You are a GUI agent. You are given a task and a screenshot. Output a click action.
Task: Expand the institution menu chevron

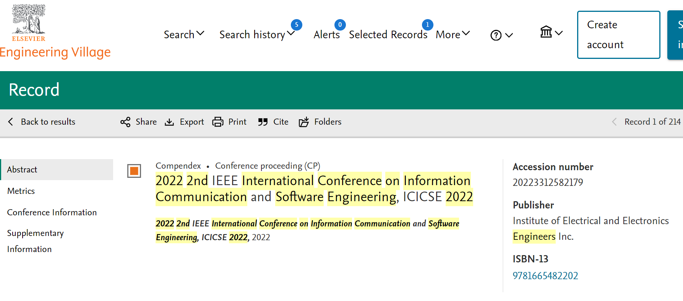(x=559, y=33)
